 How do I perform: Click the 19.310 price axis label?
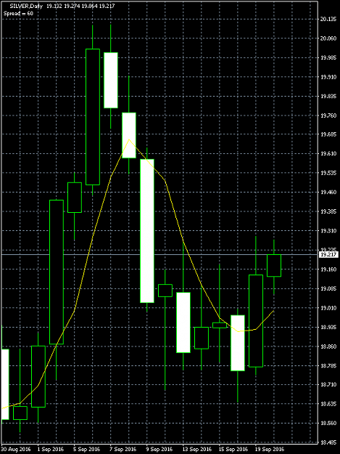(x=328, y=231)
